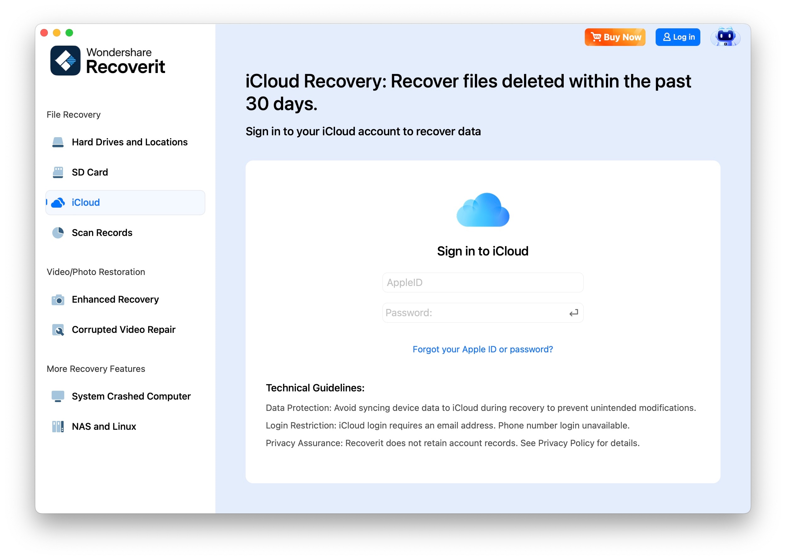The width and height of the screenshot is (786, 560).
Task: Click the SD Card icon in sidebar
Action: point(58,172)
